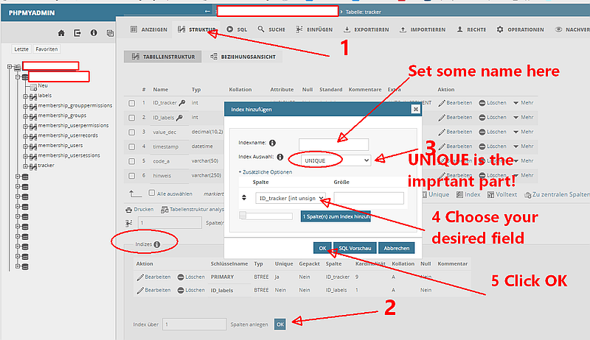590x340 pixels.
Task: Click the info icon next to Index Auswahl
Action: (x=280, y=157)
